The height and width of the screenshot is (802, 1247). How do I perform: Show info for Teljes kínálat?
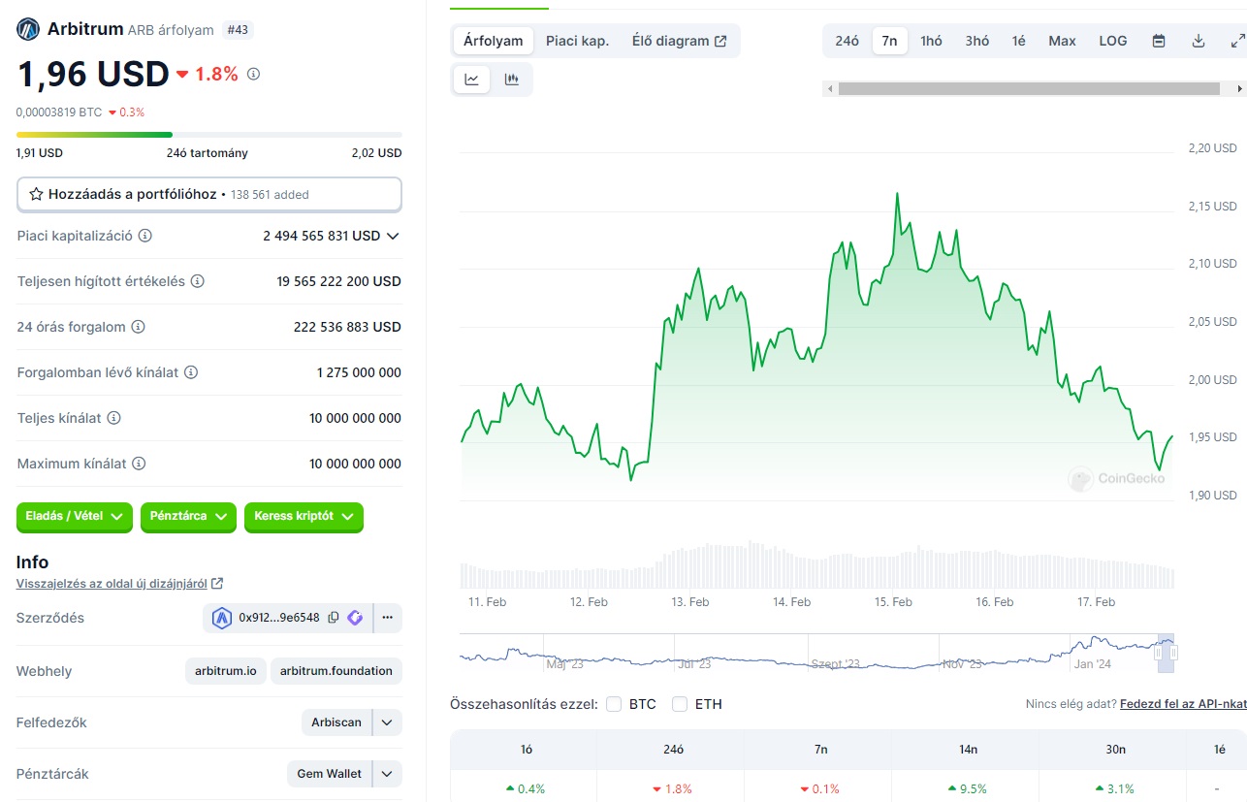[113, 418]
